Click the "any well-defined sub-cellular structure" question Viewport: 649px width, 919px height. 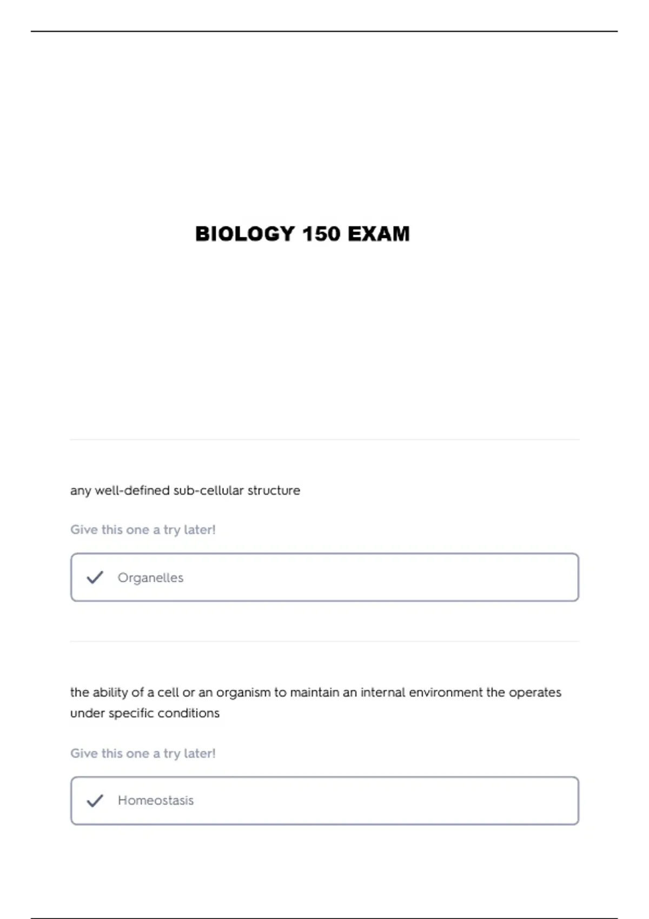pos(185,490)
